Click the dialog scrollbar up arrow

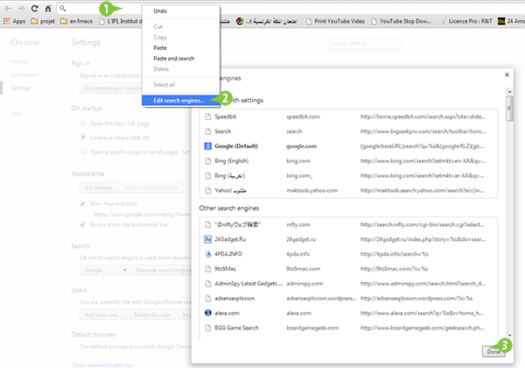509,91
